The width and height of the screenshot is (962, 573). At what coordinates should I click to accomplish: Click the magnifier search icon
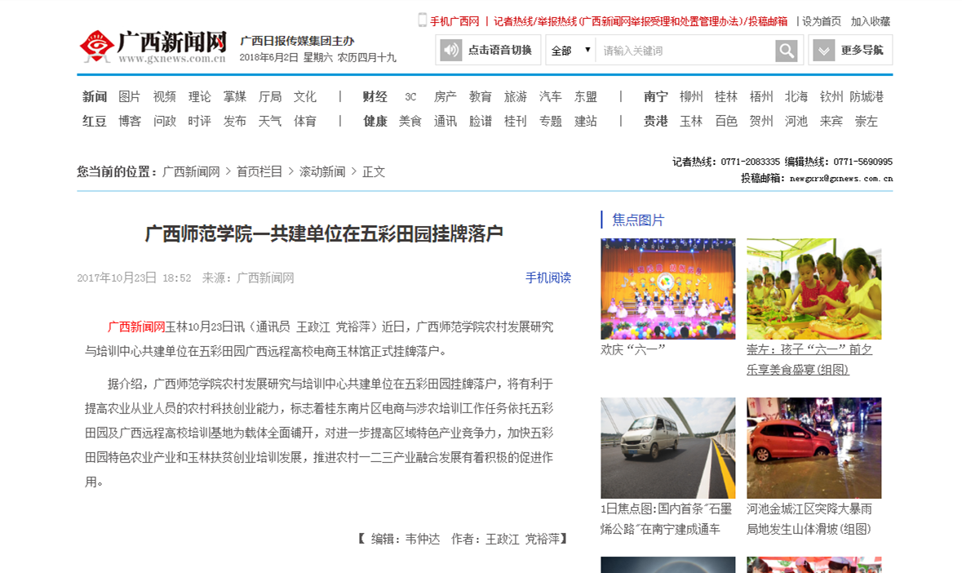[787, 51]
